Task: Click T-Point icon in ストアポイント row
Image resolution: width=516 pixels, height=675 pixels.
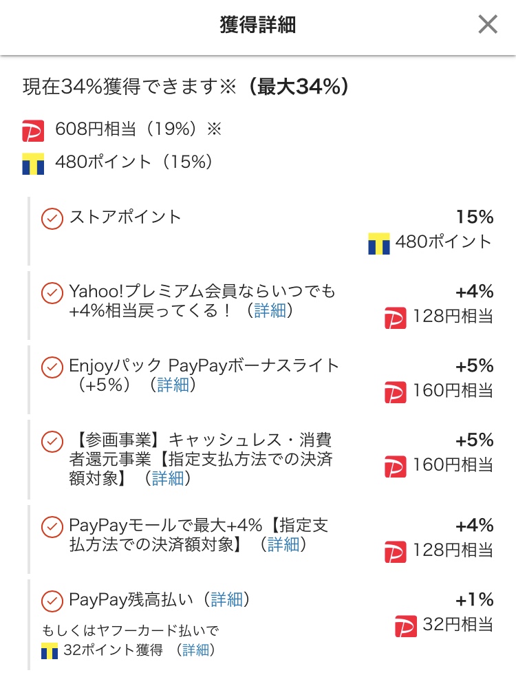Action: (378, 244)
